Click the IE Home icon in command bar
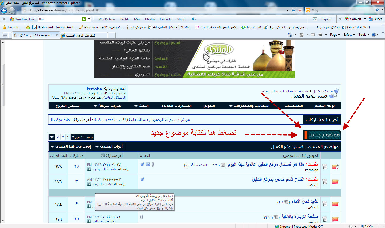The height and width of the screenshot is (228, 385). coord(290,35)
